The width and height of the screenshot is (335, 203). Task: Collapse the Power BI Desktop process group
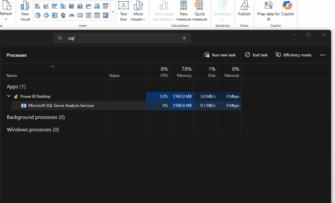tap(8, 96)
